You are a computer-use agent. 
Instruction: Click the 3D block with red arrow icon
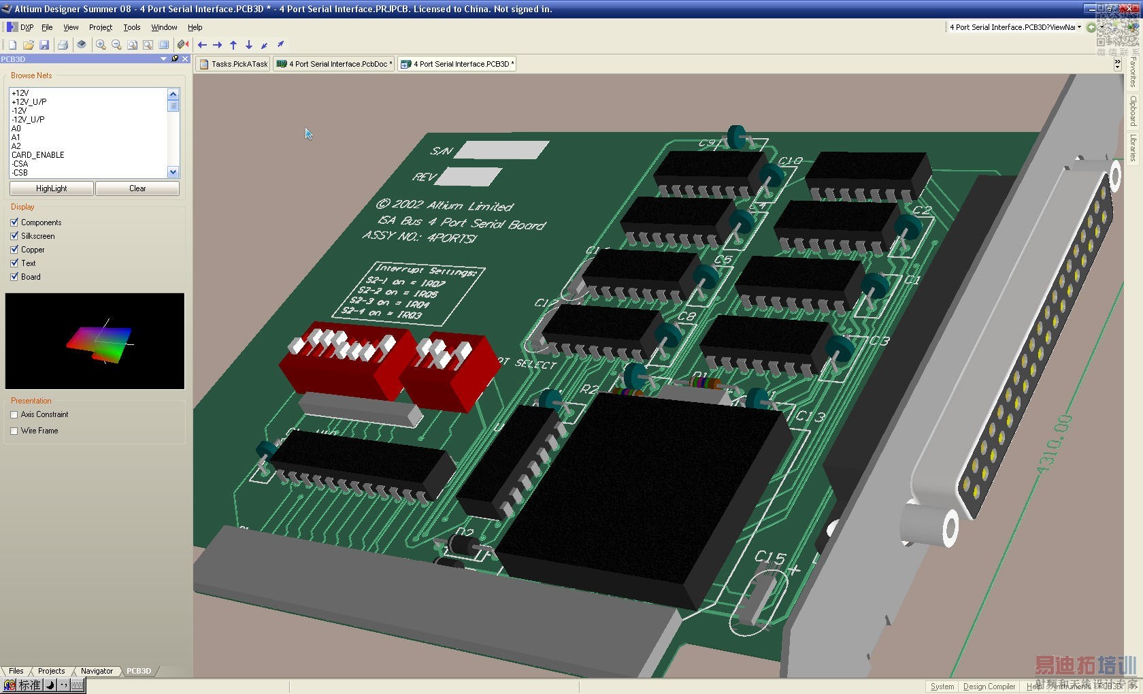pos(183,45)
